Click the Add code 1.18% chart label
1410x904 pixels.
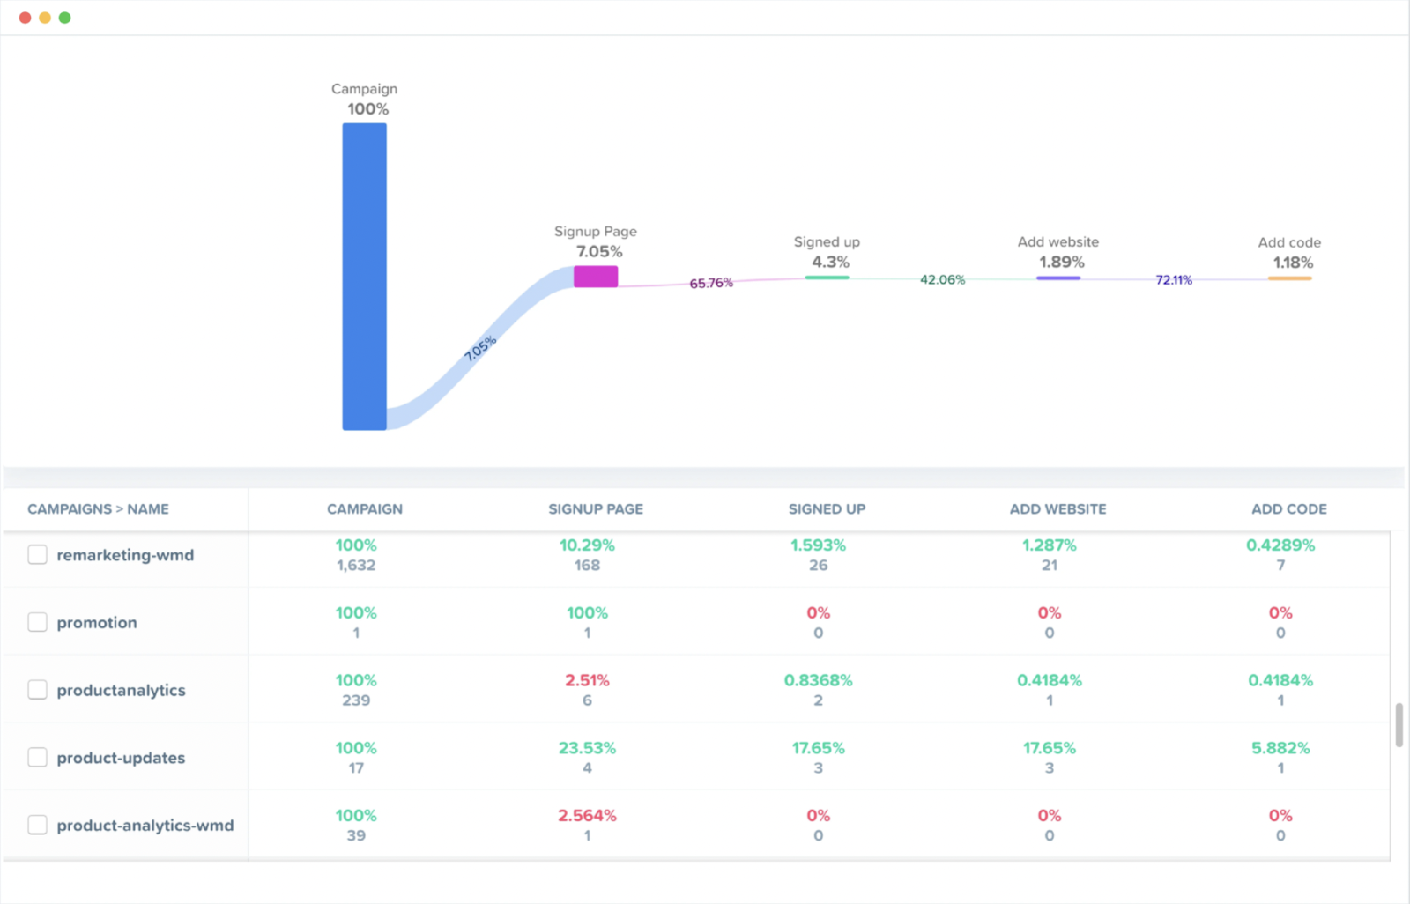(1290, 253)
